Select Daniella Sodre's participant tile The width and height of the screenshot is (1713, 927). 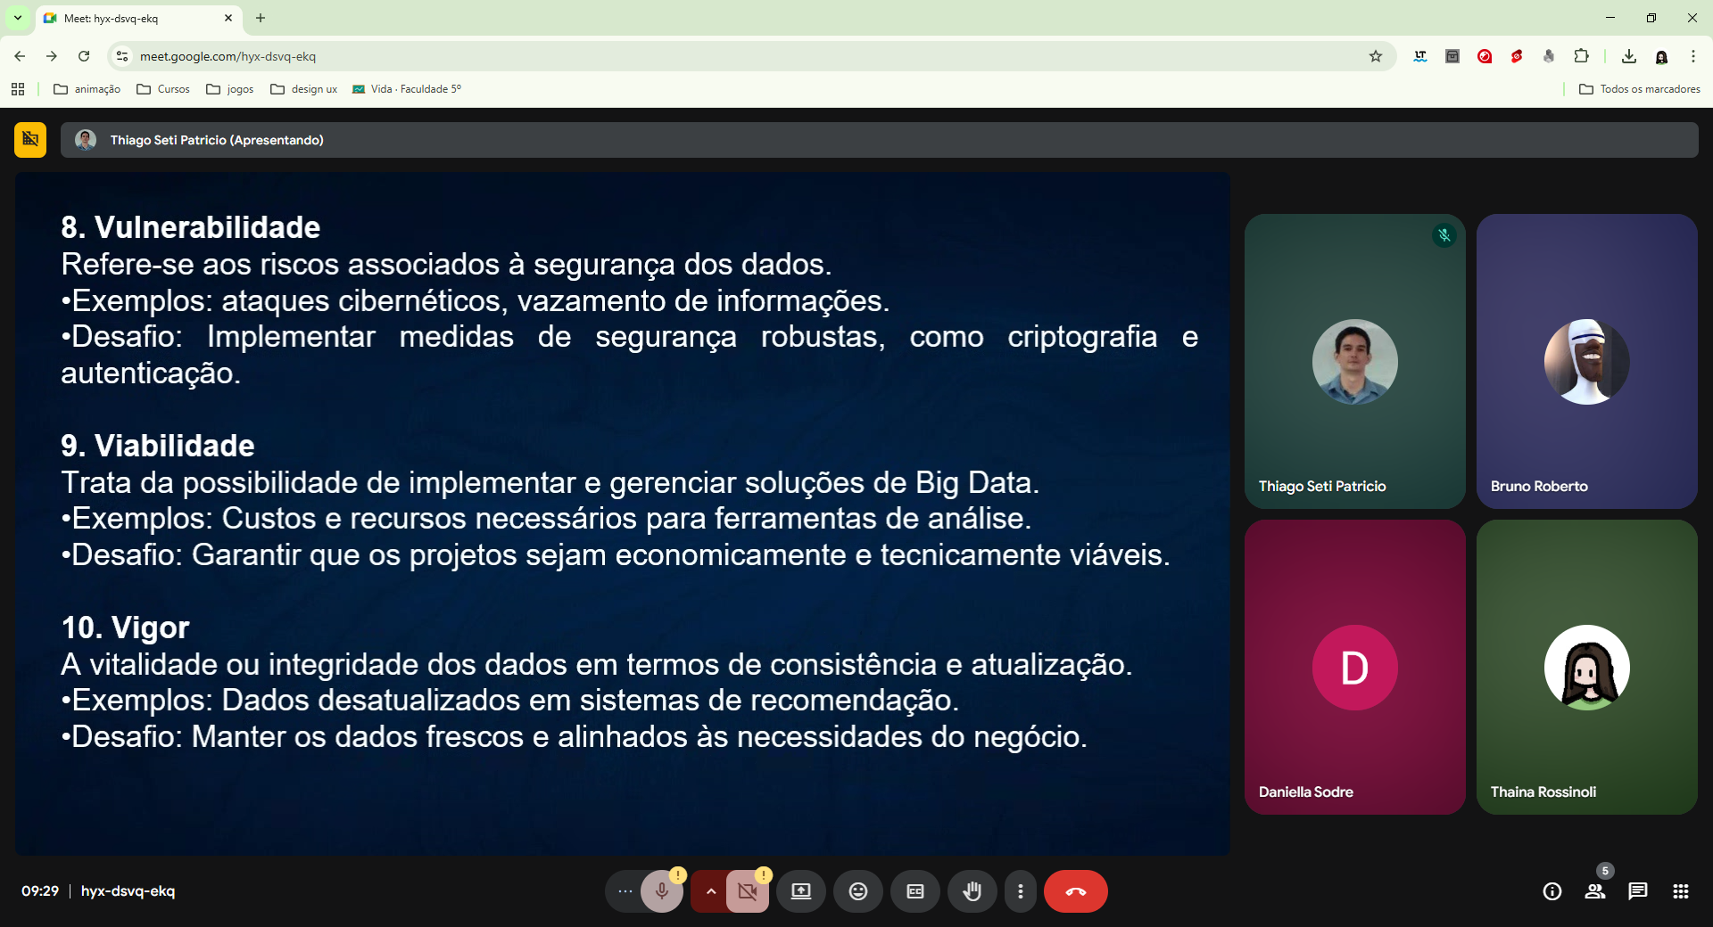(1355, 667)
